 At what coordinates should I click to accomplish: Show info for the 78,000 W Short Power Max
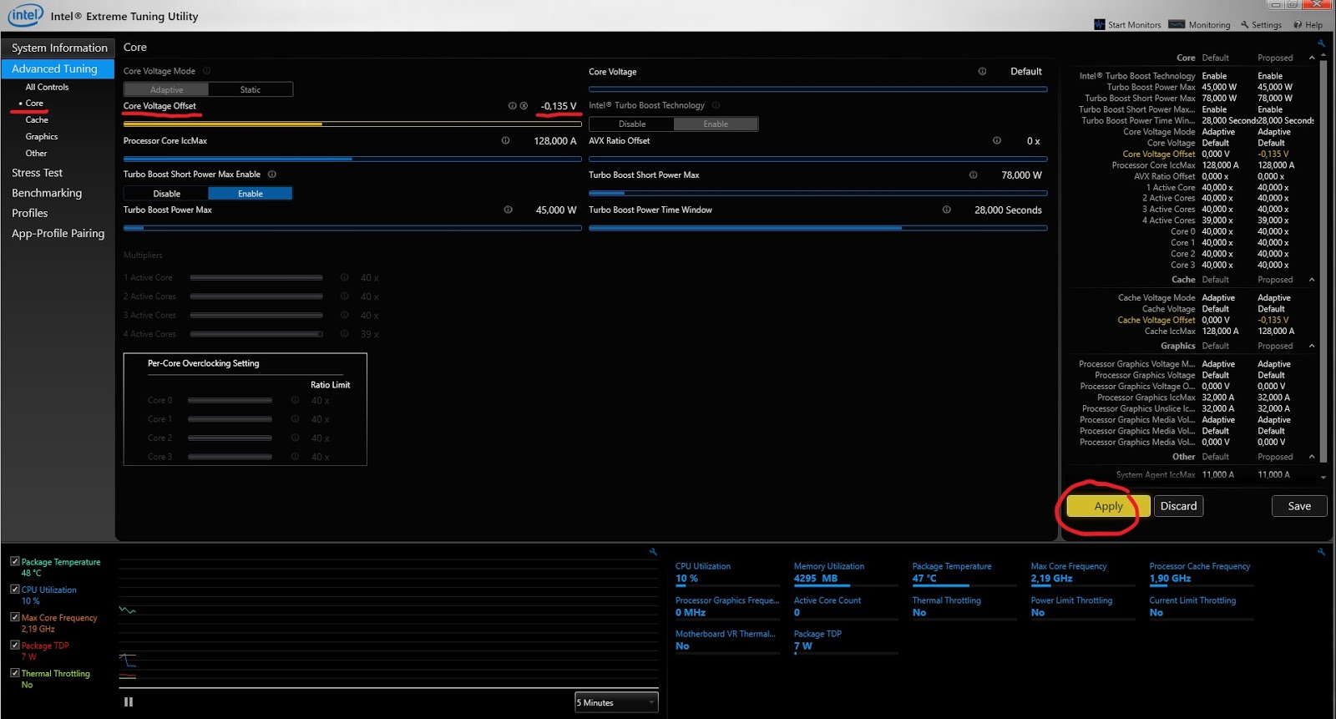pyautogui.click(x=973, y=175)
